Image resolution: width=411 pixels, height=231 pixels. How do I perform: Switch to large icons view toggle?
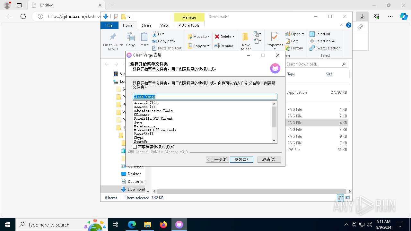pyautogui.click(x=347, y=198)
